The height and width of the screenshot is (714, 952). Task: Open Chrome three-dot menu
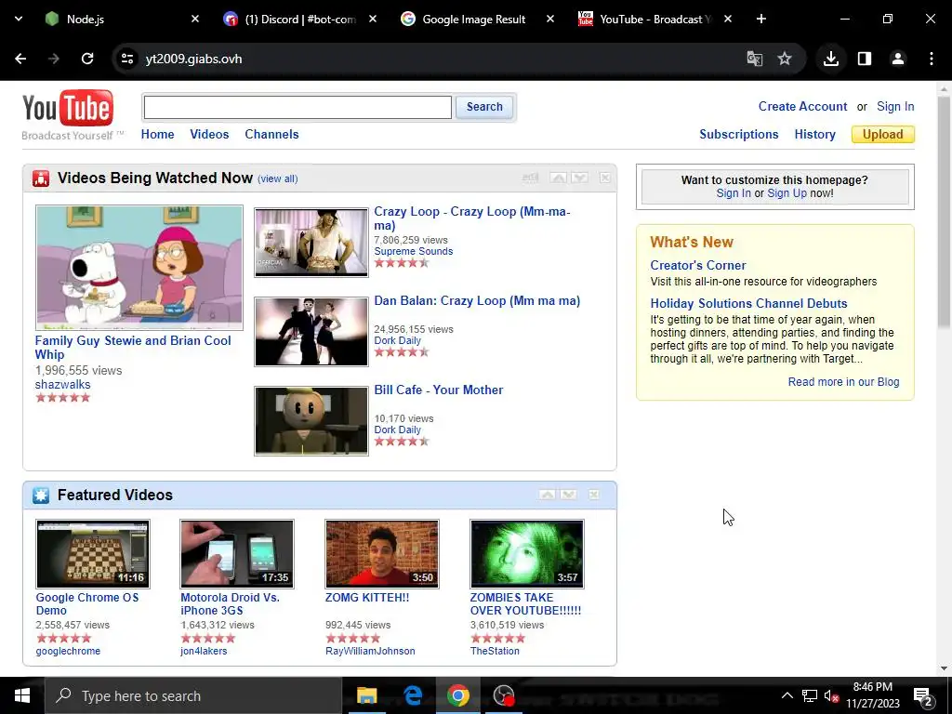[x=932, y=59]
